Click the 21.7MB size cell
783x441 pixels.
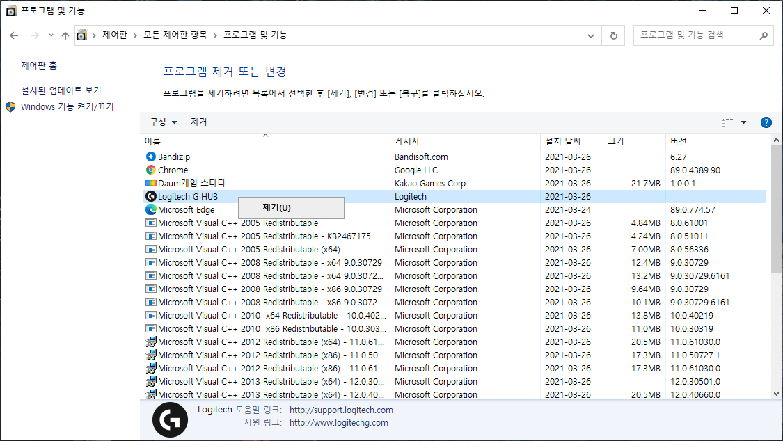click(x=646, y=183)
